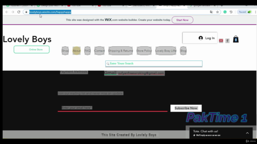This screenshot has height=144, width=257.
Task: Open the Shop navigation item
Action: 65,51
